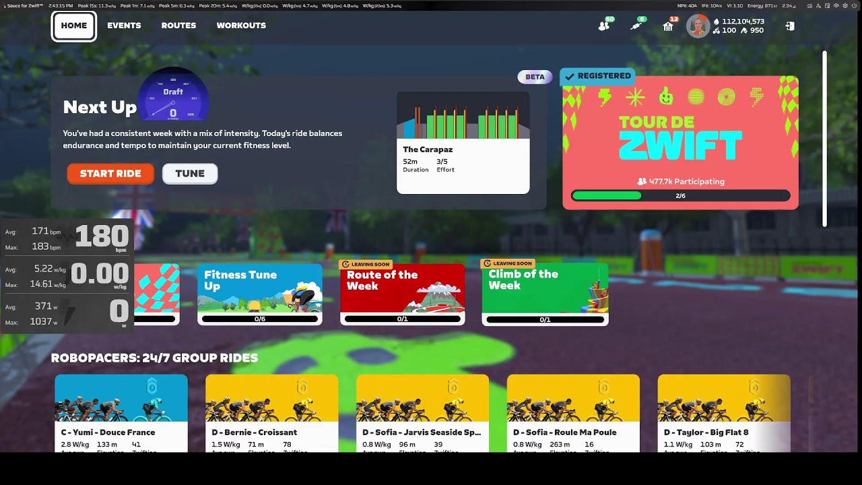The image size is (862, 485).
Task: Click the Peak 20m 5.4 w/kg stat
Action: tap(218, 5)
